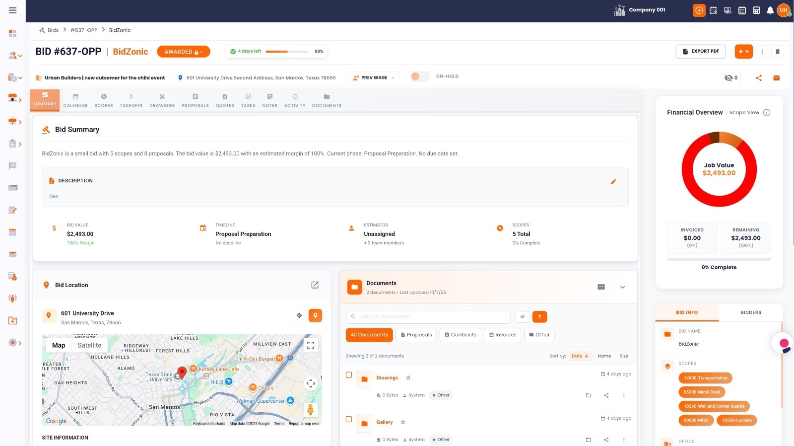Collapse the Documents panel chevron

point(622,287)
